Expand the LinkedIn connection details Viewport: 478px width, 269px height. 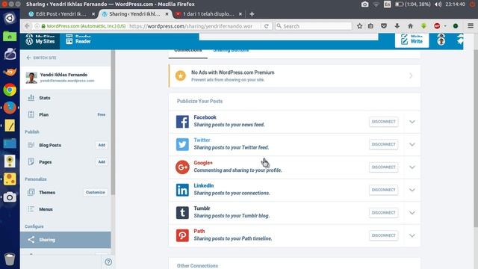tap(412, 190)
